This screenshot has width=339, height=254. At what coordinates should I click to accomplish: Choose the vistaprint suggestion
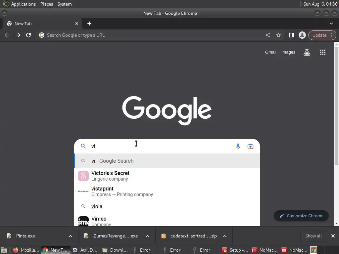(167, 191)
